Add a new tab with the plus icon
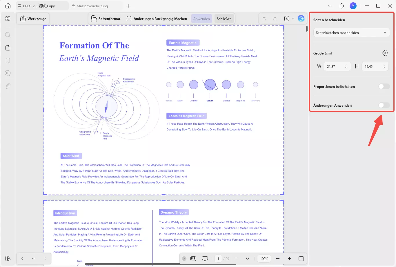This screenshot has height=267, width=396. tap(129, 6)
